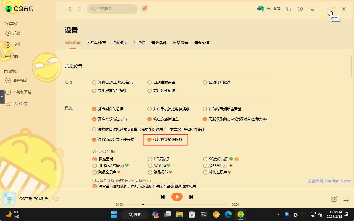
Task: Click the hexagon settings icon in title bar
Action: pyautogui.click(x=300, y=9)
